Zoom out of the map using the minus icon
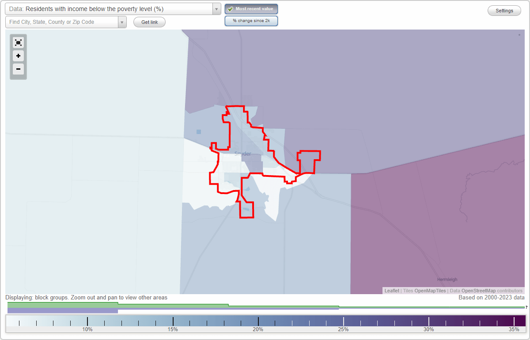This screenshot has height=340, width=530. pos(18,69)
